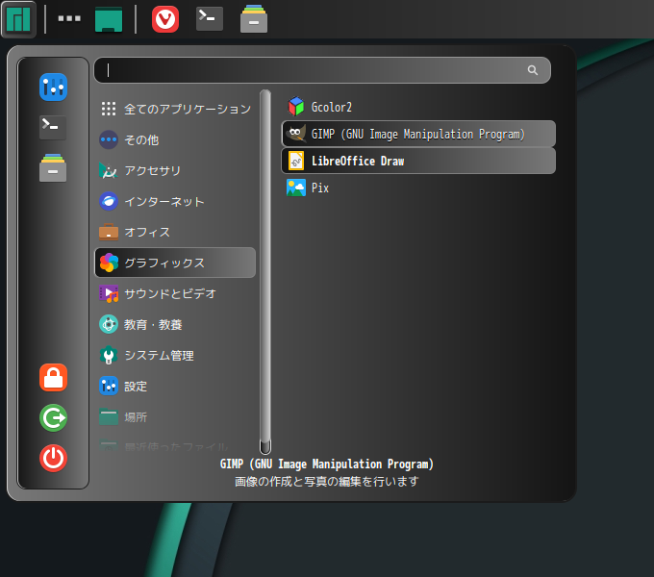Select 場所 category
The height and width of the screenshot is (577, 654).
pos(175,417)
